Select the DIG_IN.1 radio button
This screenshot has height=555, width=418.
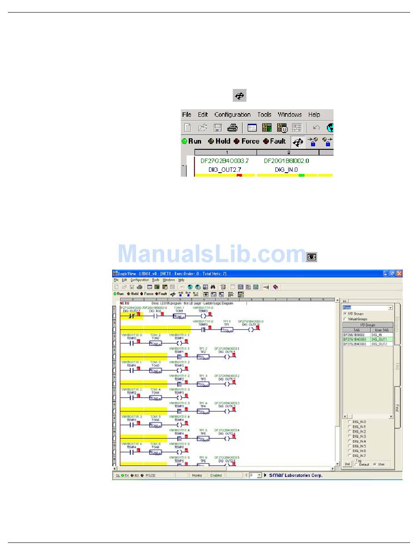(350, 427)
